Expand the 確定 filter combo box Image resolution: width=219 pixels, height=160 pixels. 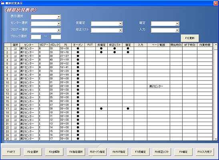pos(177,24)
